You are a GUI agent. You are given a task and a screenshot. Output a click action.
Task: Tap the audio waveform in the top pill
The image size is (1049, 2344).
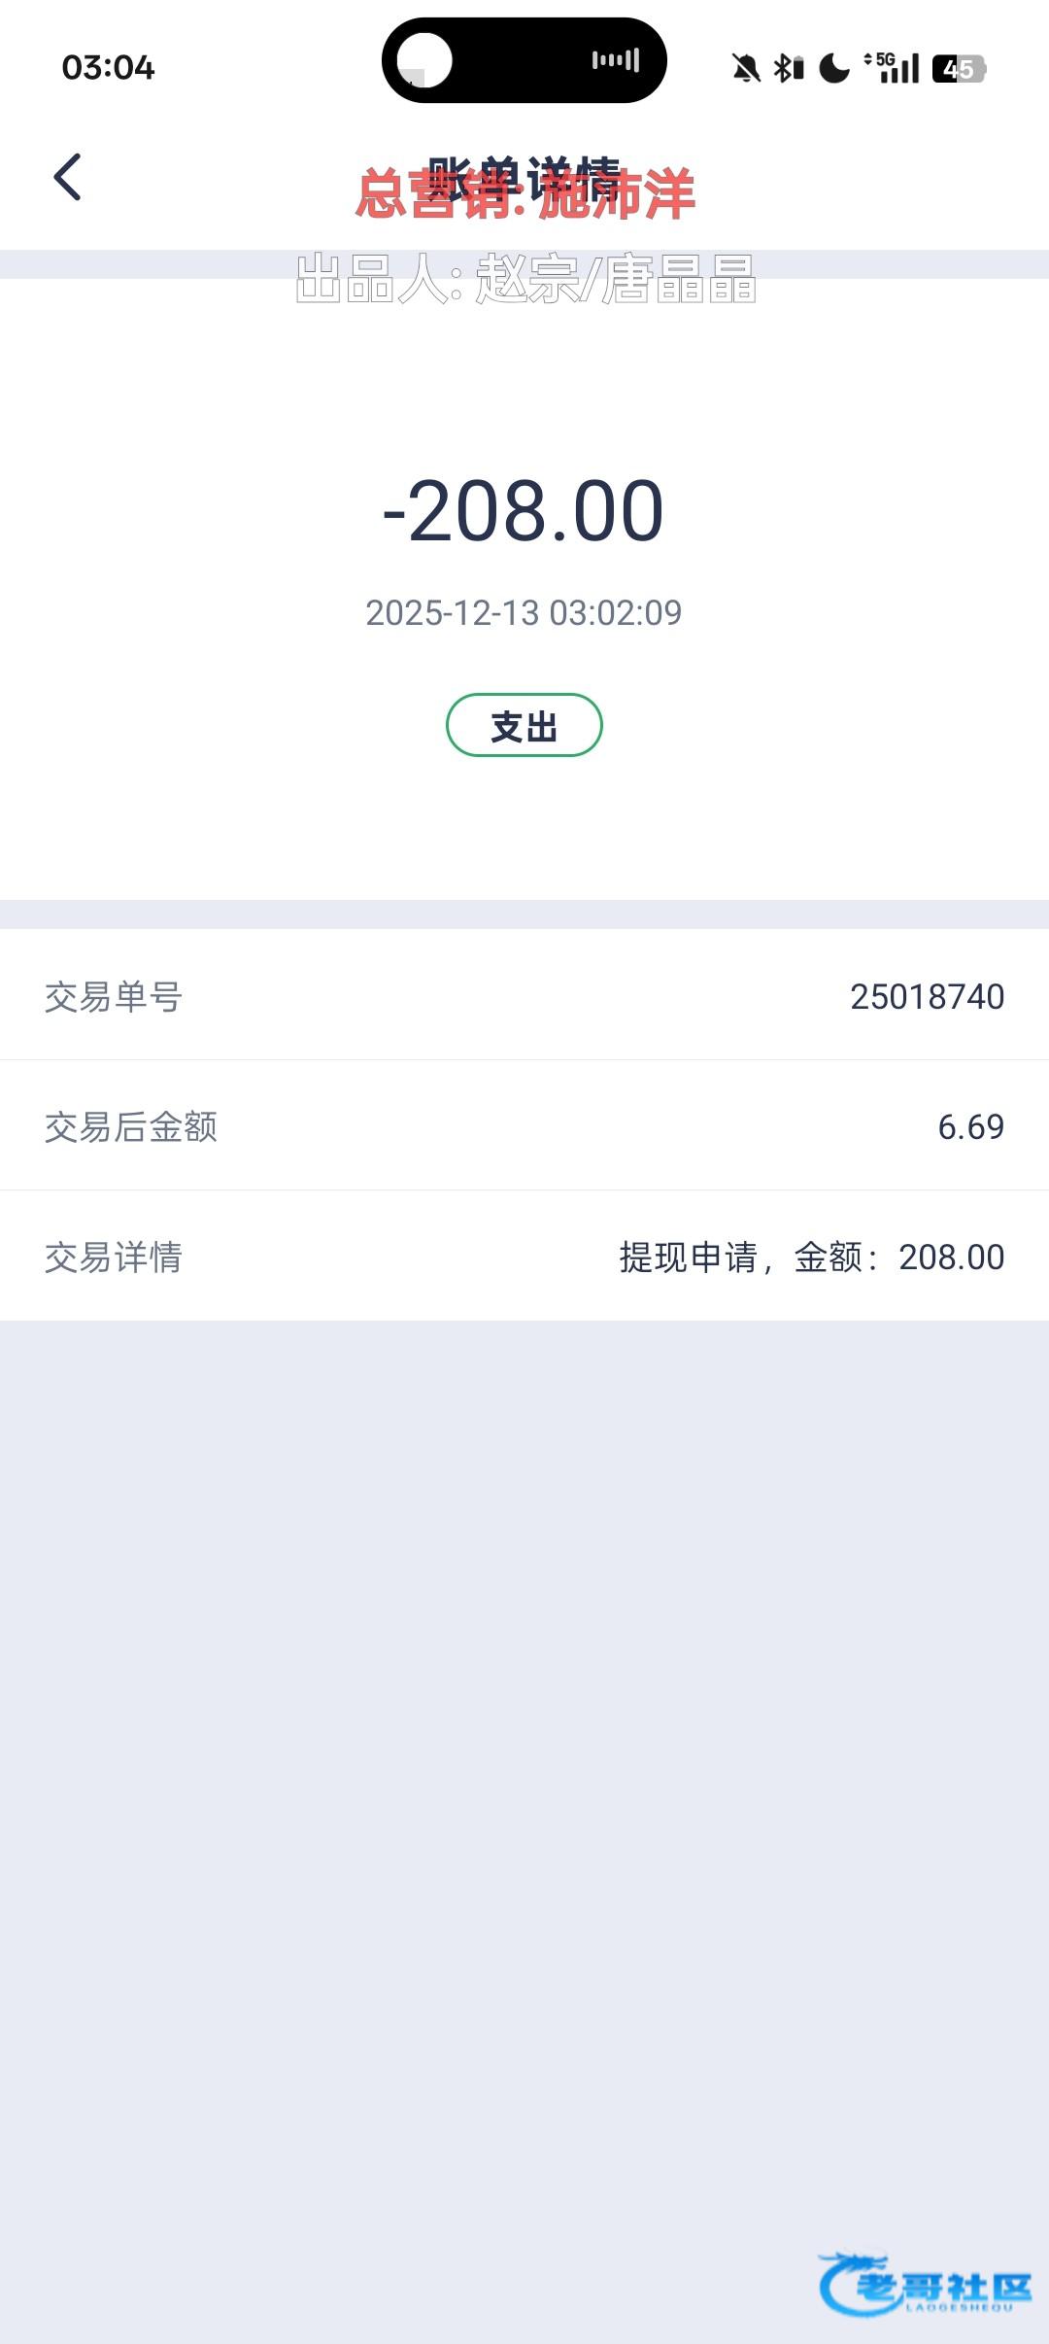click(x=616, y=60)
